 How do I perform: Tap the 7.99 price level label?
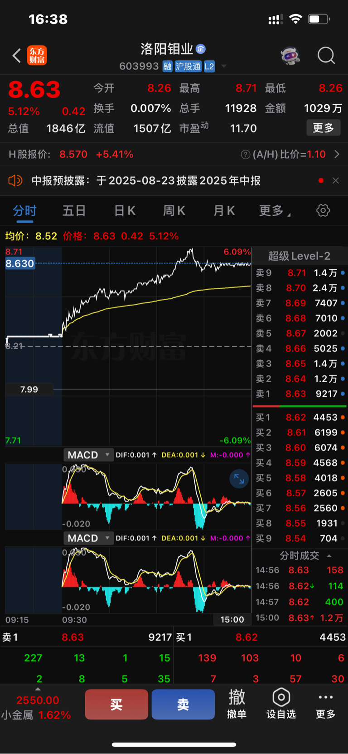click(29, 389)
